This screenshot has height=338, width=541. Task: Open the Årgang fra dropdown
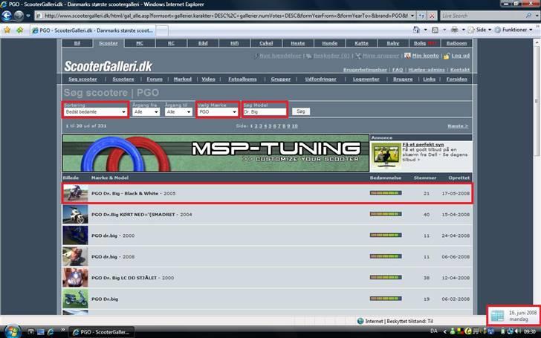coord(146,111)
